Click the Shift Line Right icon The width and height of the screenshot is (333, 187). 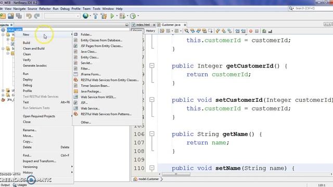[244, 31]
